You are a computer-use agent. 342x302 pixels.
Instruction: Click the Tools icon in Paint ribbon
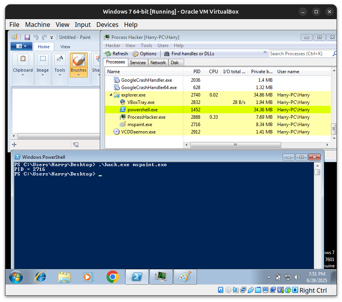tap(60, 59)
